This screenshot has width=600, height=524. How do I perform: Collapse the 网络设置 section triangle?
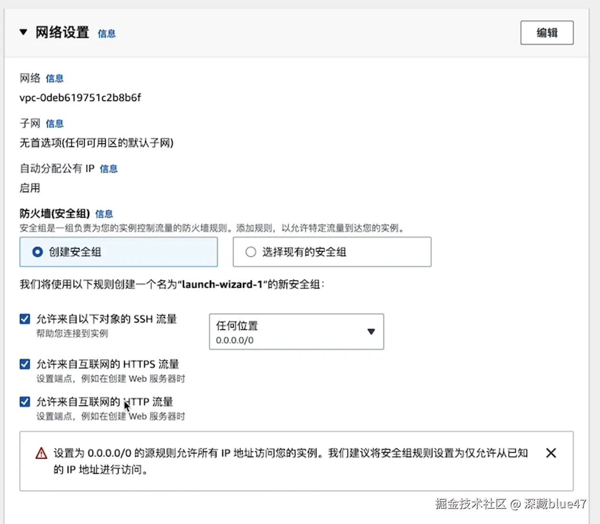pos(23,32)
